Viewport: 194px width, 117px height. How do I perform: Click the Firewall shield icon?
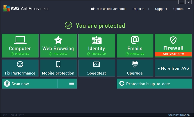[x=173, y=40]
